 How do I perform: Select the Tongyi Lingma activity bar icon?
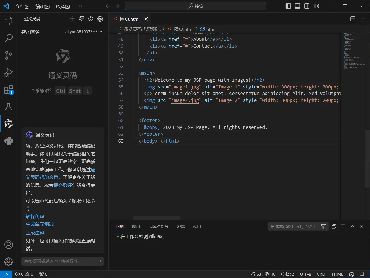pos(9,124)
